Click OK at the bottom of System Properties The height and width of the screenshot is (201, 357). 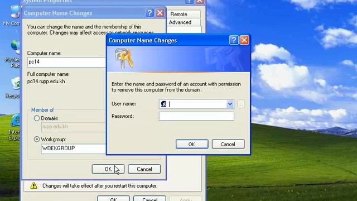pyautogui.click(x=113, y=198)
